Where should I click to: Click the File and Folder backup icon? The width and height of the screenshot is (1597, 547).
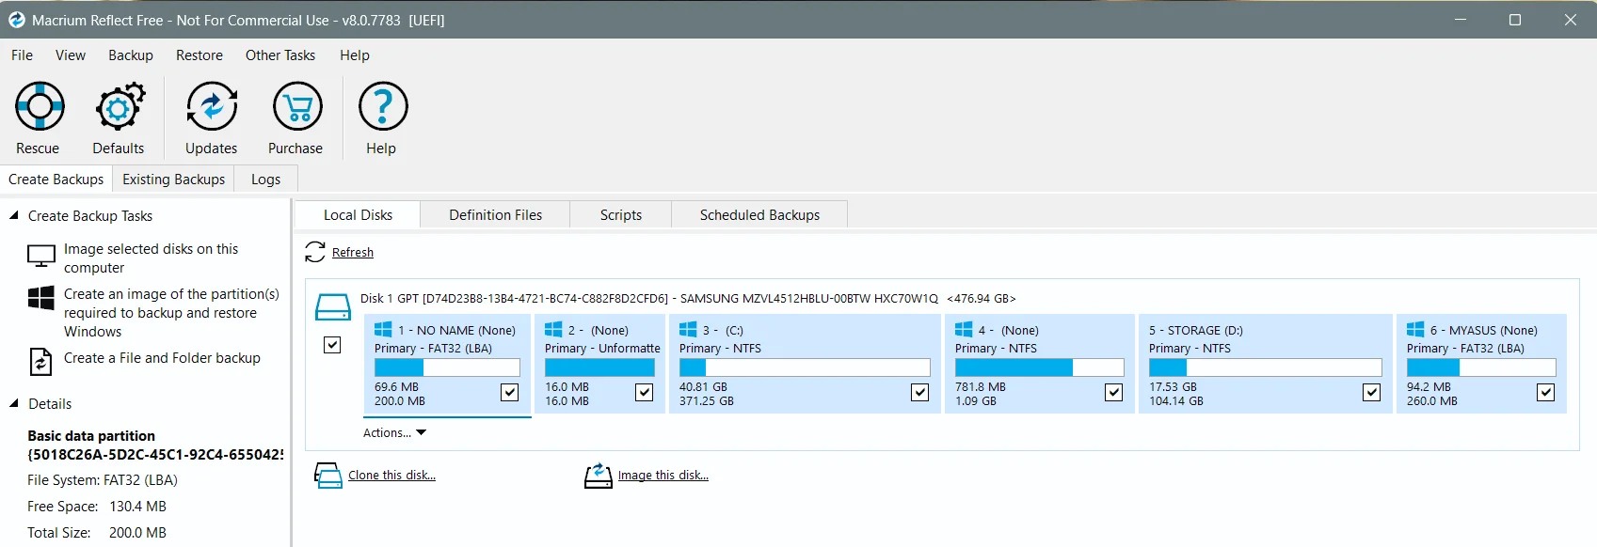(41, 361)
